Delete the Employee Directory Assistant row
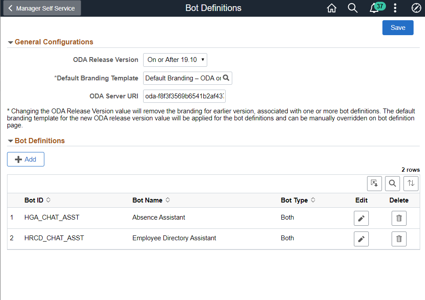The image size is (425, 300). tap(399, 239)
